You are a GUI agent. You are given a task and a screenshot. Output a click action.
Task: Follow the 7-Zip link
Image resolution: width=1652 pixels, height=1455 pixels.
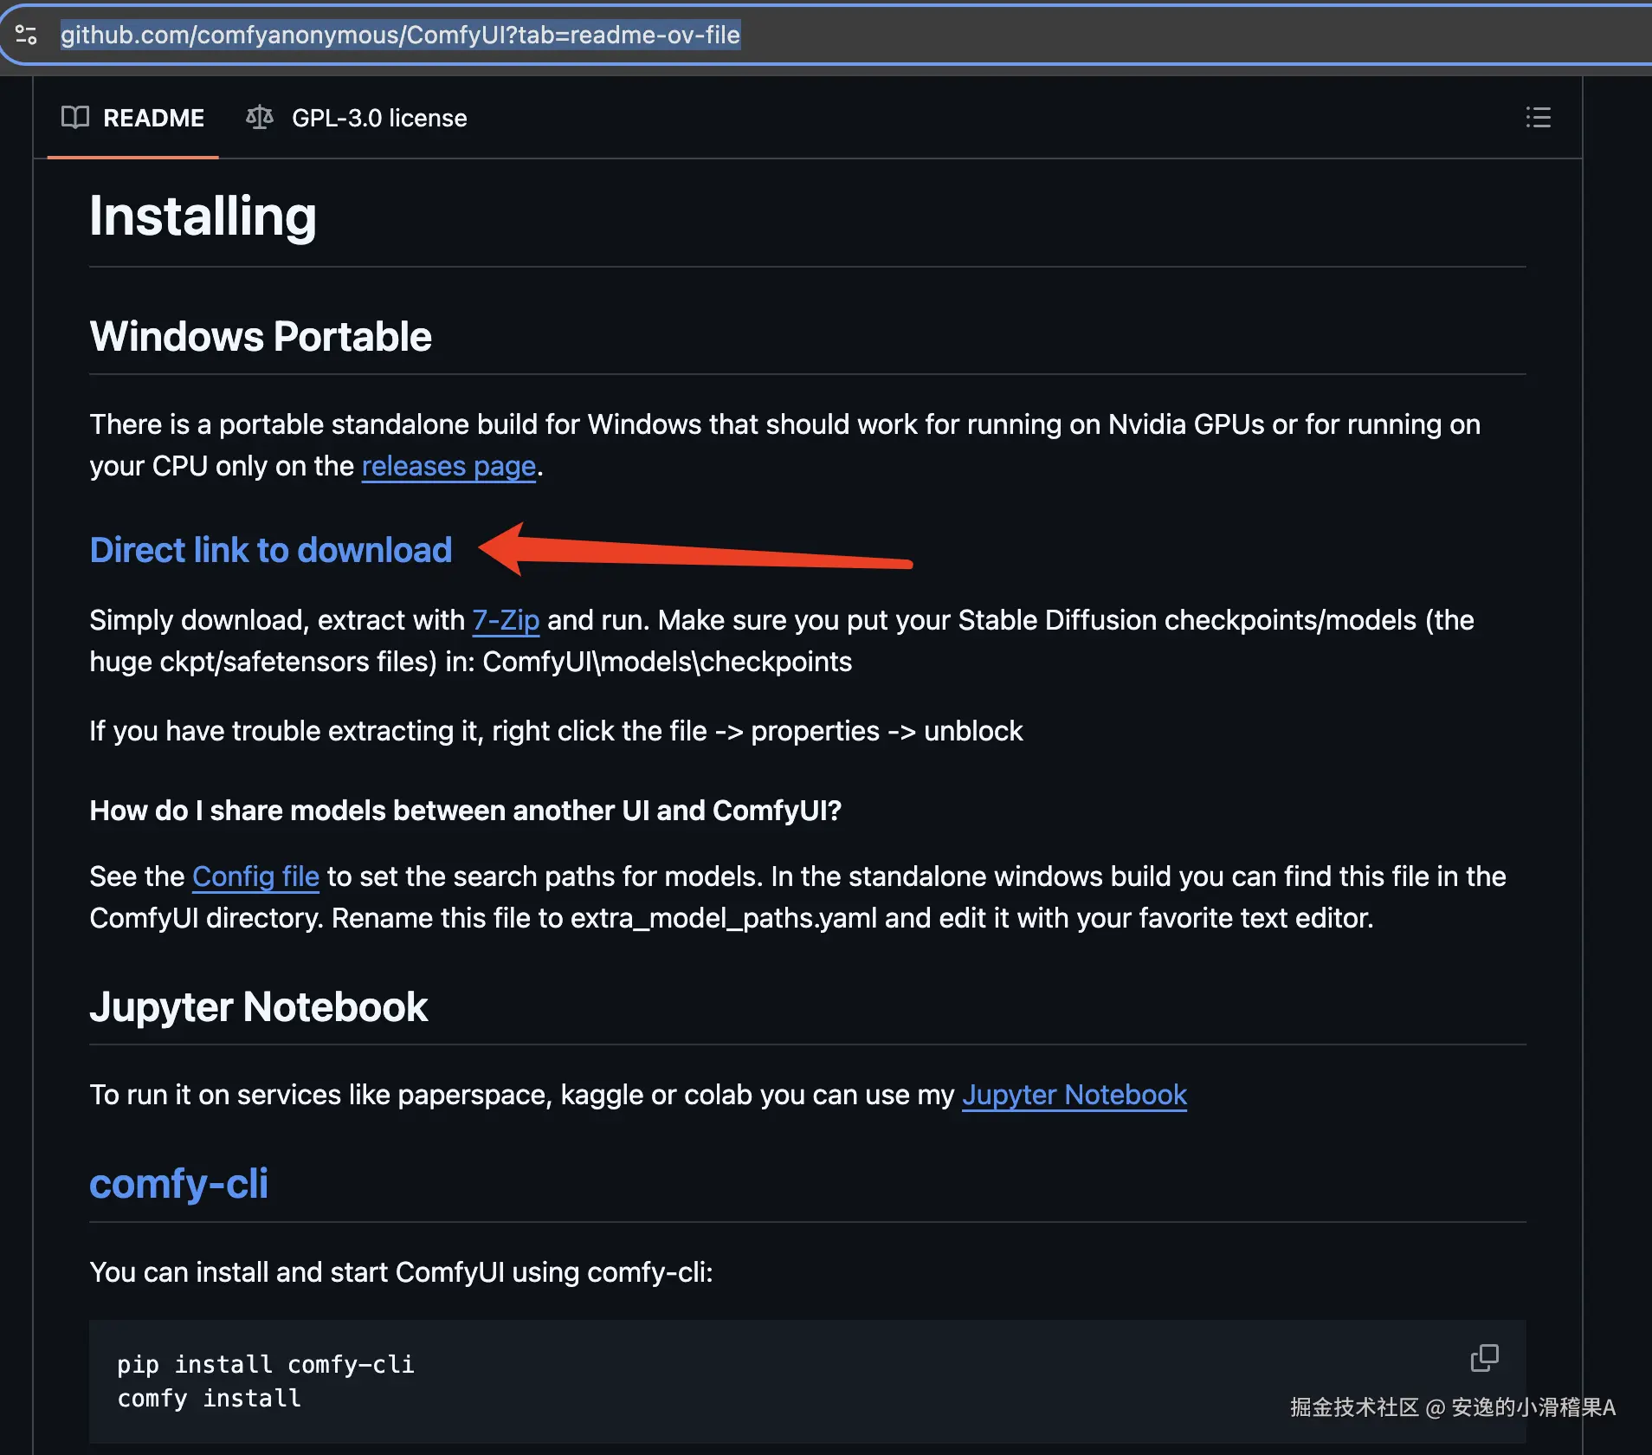[x=506, y=620]
